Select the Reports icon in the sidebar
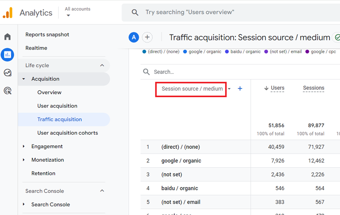 7,55
